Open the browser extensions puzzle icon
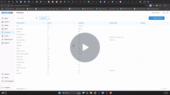This screenshot has width=170, height=95. click(x=160, y=6)
